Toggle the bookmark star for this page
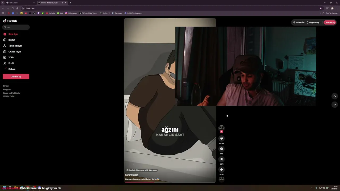The width and height of the screenshot is (340, 191). click(x=321, y=8)
